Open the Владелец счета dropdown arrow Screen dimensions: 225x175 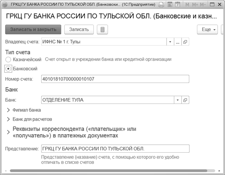tap(170, 42)
